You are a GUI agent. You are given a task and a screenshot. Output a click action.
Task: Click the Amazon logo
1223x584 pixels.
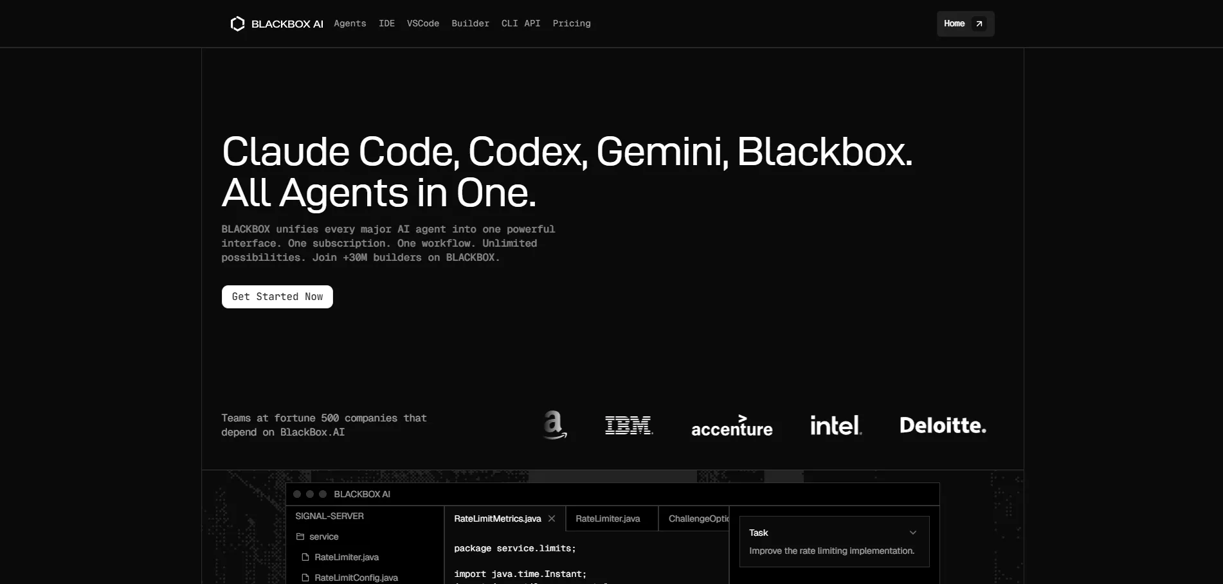pyautogui.click(x=554, y=425)
